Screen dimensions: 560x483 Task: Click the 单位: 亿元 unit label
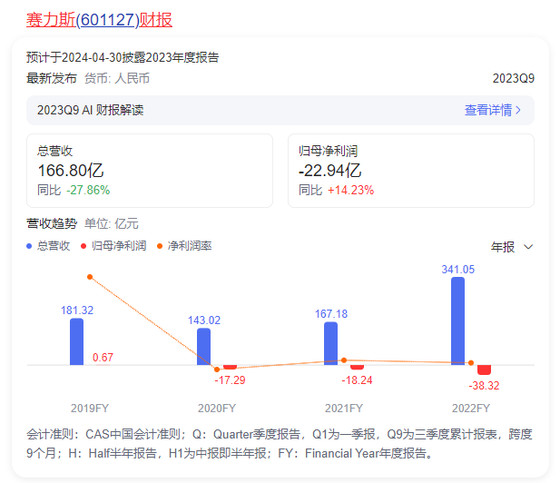112,223
